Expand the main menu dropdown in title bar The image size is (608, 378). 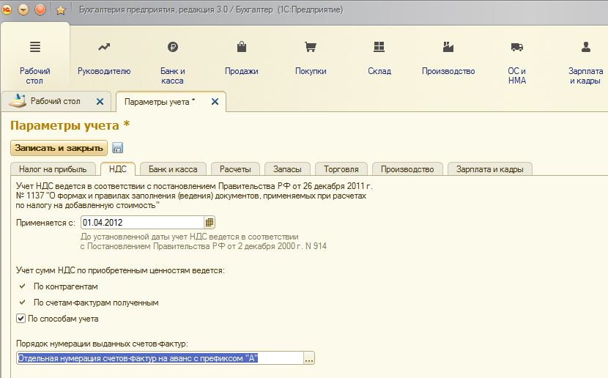[x=23, y=10]
